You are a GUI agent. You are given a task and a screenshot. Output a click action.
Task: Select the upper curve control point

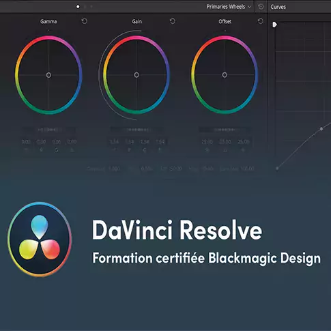(321, 129)
